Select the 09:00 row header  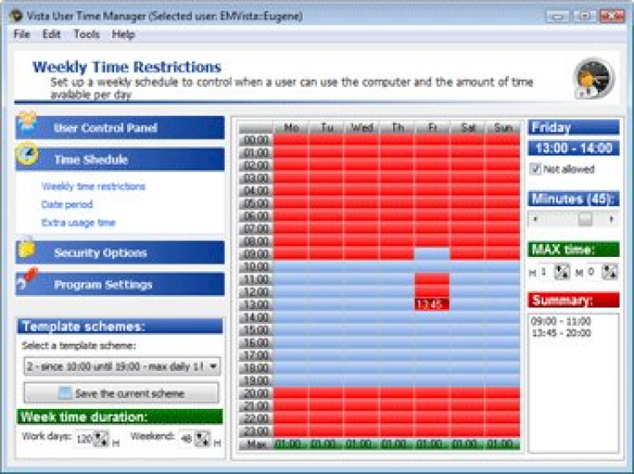tap(256, 253)
